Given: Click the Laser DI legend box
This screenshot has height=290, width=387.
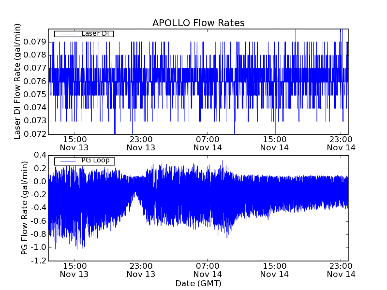Looking at the screenshot, I should (84, 34).
